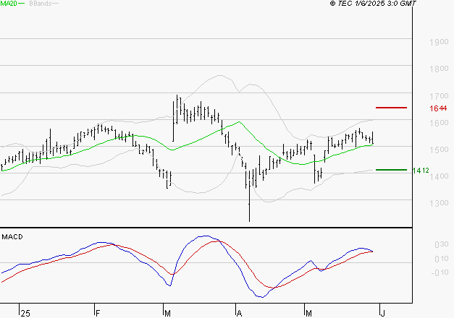Click the 1500 price axis label
The height and width of the screenshot is (318, 454).
pos(439,150)
